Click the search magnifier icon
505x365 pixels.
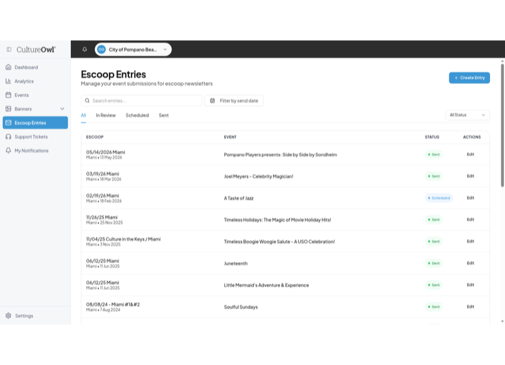tap(87, 100)
